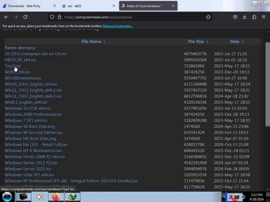Download HBCD_PE_x64.iso
270x202 pixels.
tap(21, 60)
